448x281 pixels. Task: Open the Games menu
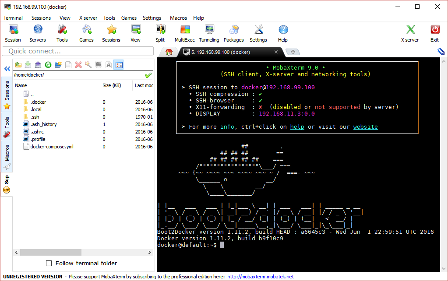pos(129,18)
